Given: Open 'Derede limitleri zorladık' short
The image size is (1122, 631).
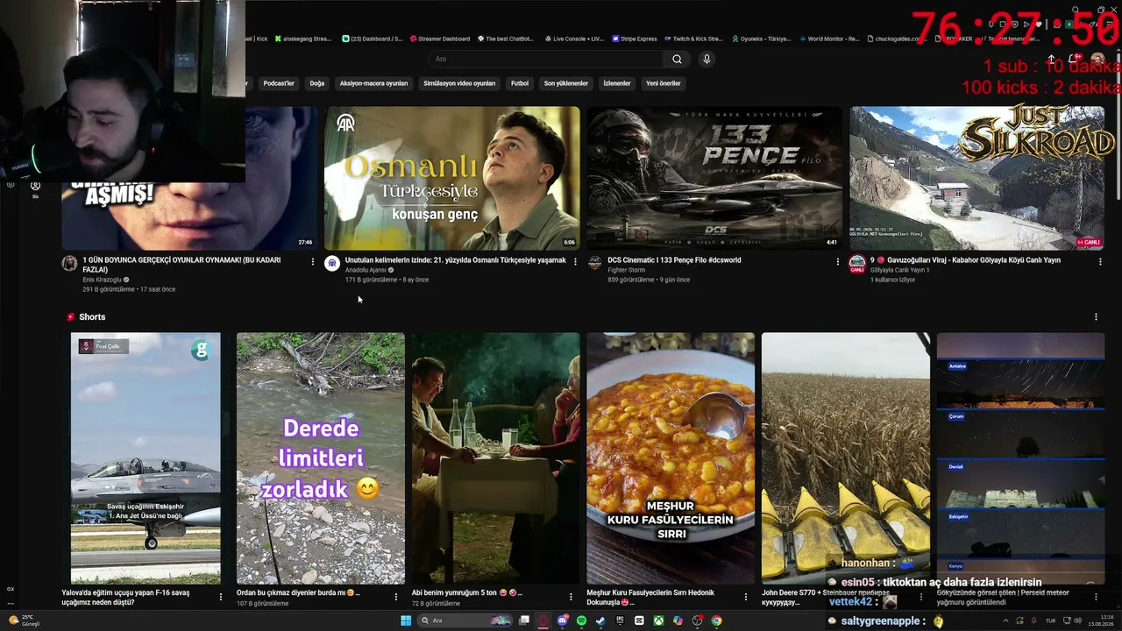Looking at the screenshot, I should [321, 458].
